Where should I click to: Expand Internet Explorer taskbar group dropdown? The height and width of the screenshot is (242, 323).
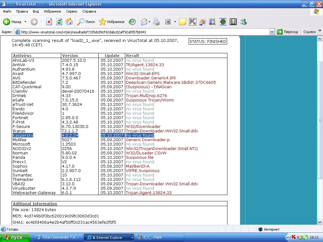pos(132,238)
